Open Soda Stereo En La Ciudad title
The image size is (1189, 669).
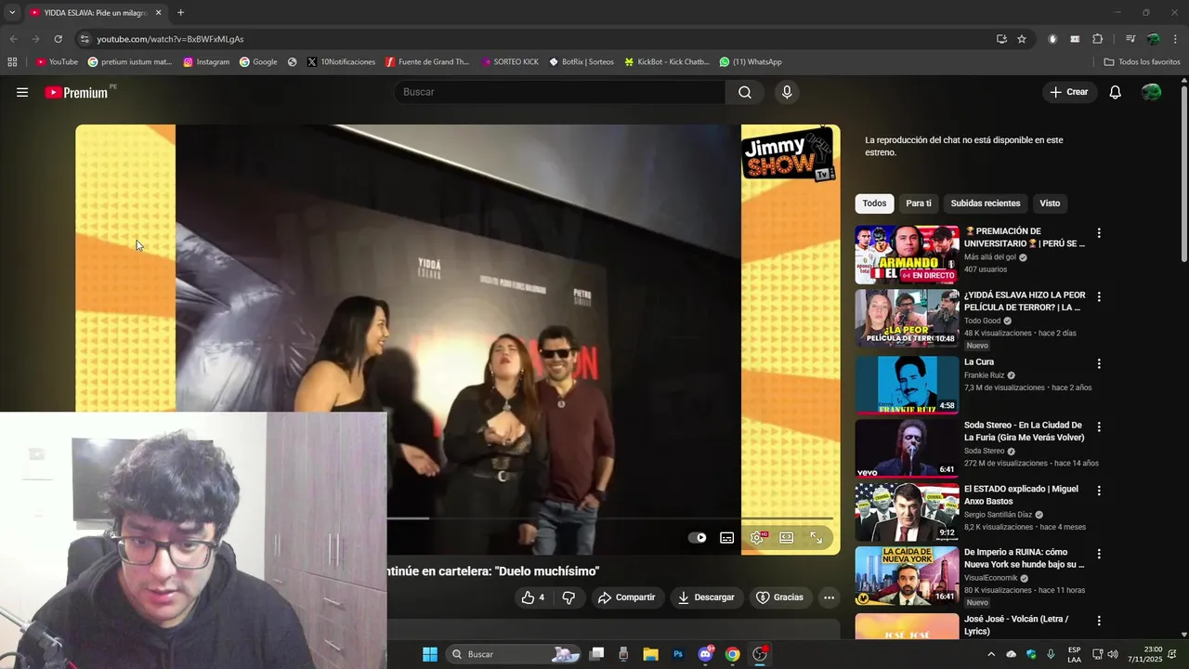pos(1024,431)
